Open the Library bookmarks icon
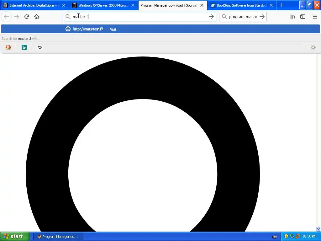Image resolution: width=321 pixels, height=241 pixels. pyautogui.click(x=293, y=17)
